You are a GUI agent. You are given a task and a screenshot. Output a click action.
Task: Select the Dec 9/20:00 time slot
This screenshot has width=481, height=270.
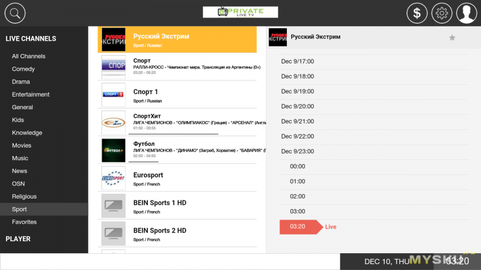297,106
